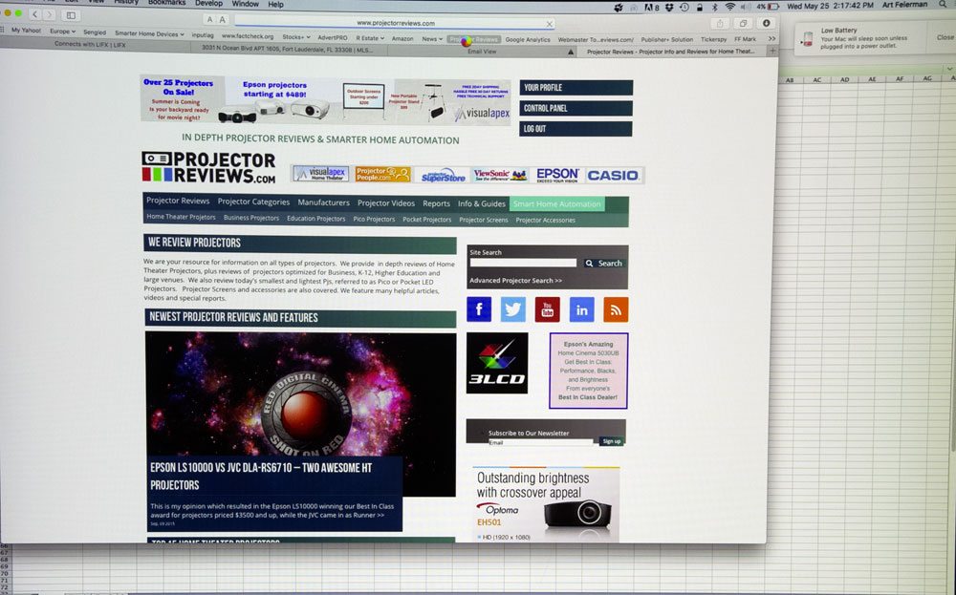956x595 pixels.
Task: Show all tabs icon in Safari
Action: [x=743, y=23]
